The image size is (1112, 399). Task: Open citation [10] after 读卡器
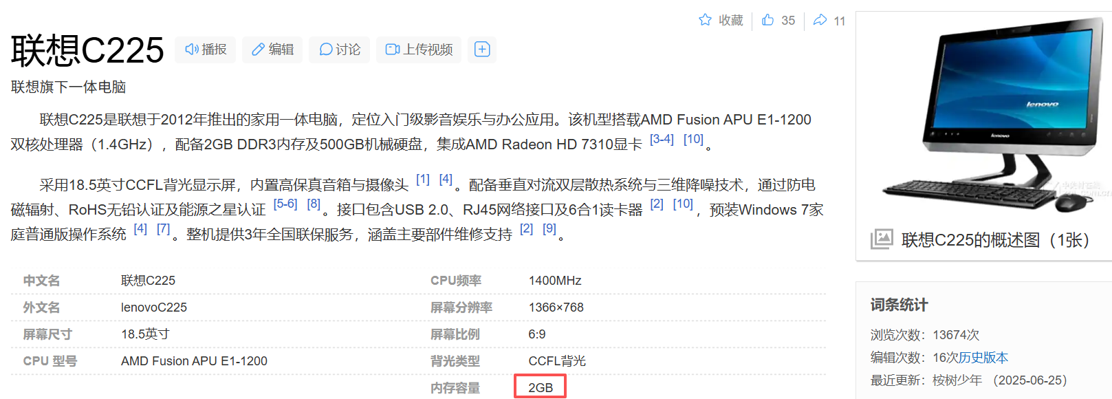click(683, 204)
